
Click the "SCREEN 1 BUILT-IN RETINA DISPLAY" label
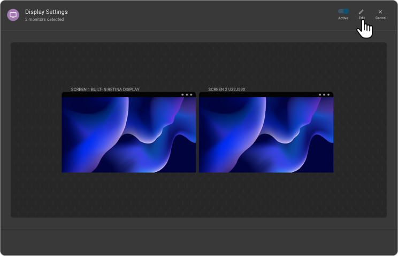(105, 89)
